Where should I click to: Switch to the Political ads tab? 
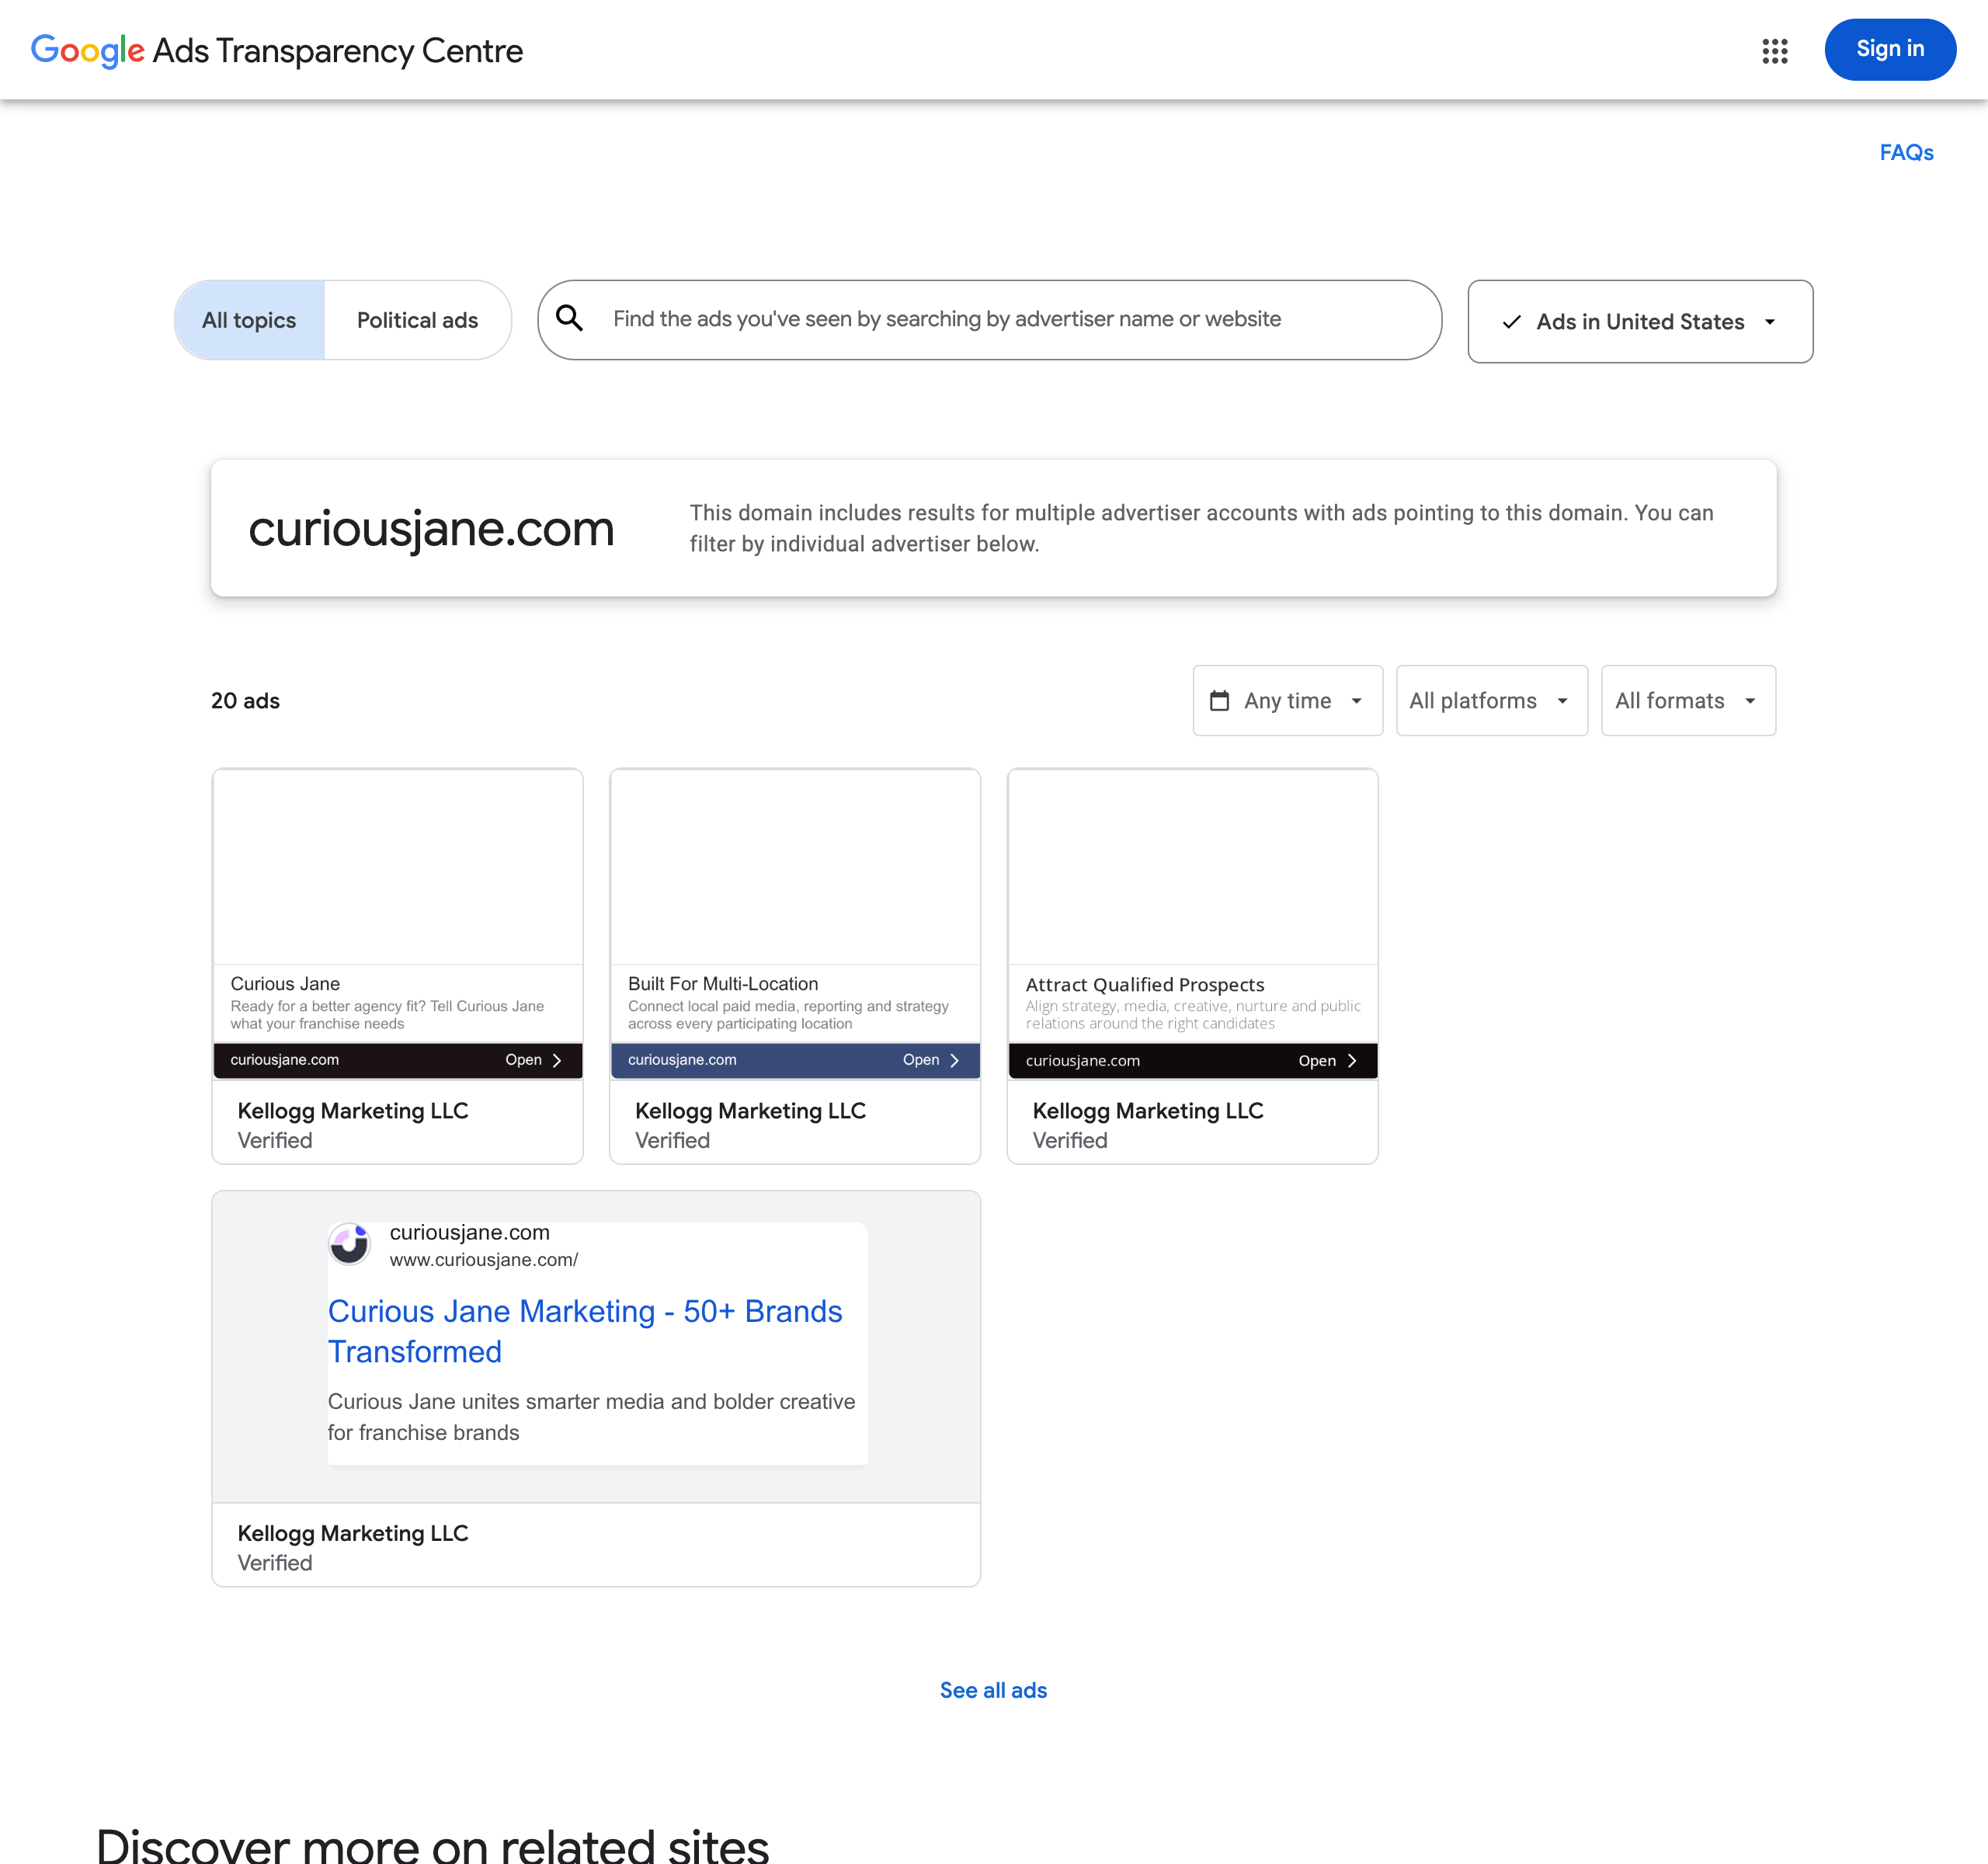click(x=417, y=320)
